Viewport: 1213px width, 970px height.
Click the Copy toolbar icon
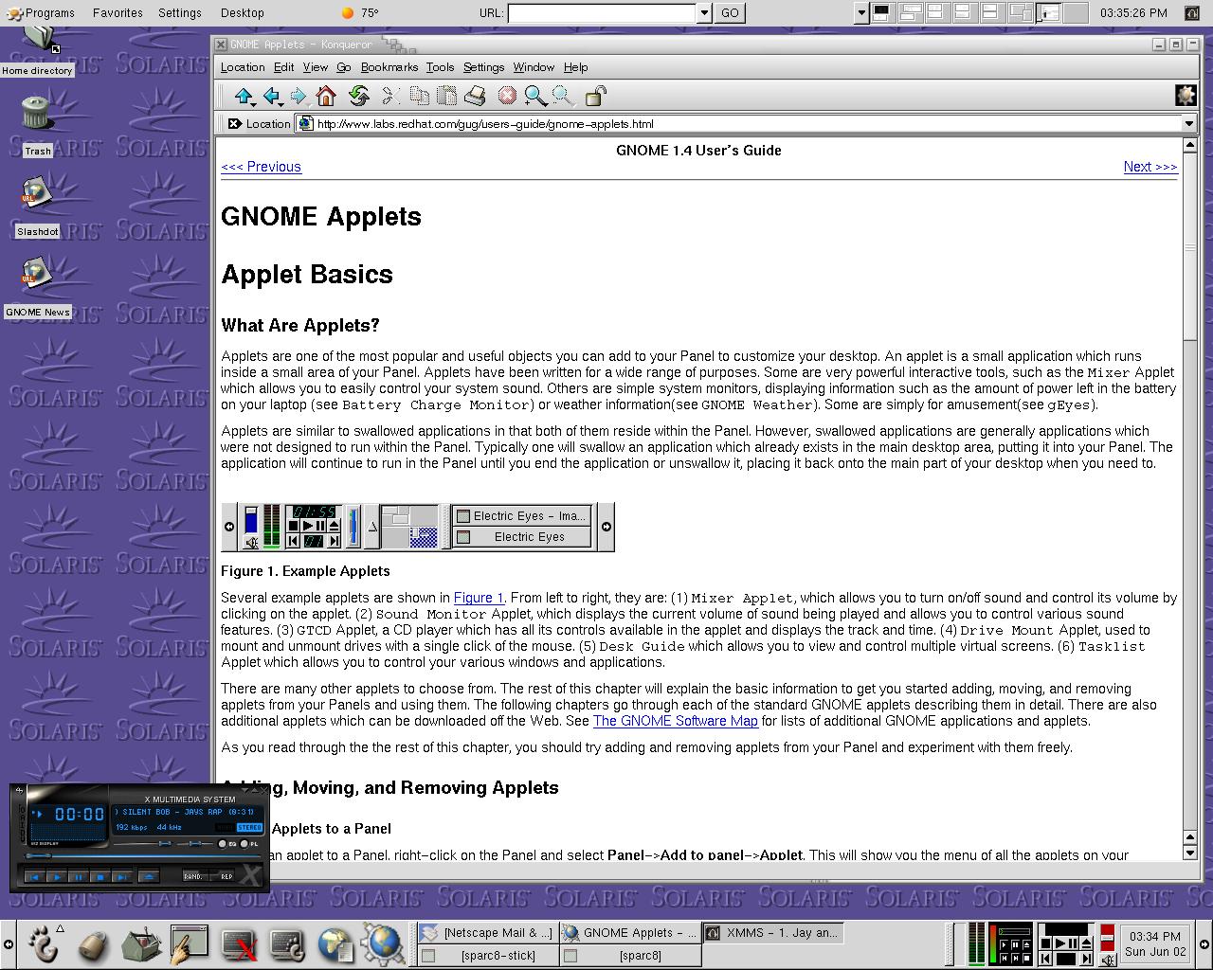[419, 96]
